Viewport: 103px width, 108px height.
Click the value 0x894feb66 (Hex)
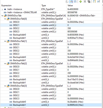coord(76,60)
